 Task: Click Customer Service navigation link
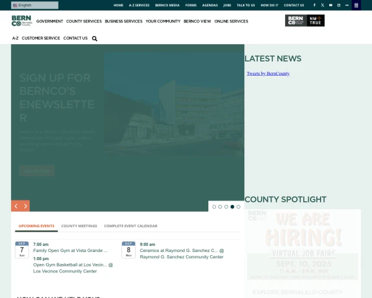[x=41, y=38]
